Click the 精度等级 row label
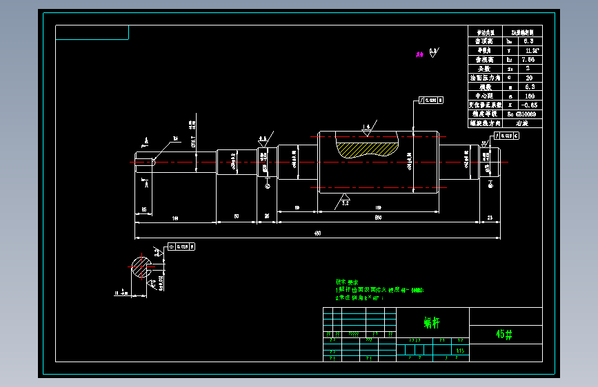Viewport: 598px width, 387px height. tap(484, 114)
